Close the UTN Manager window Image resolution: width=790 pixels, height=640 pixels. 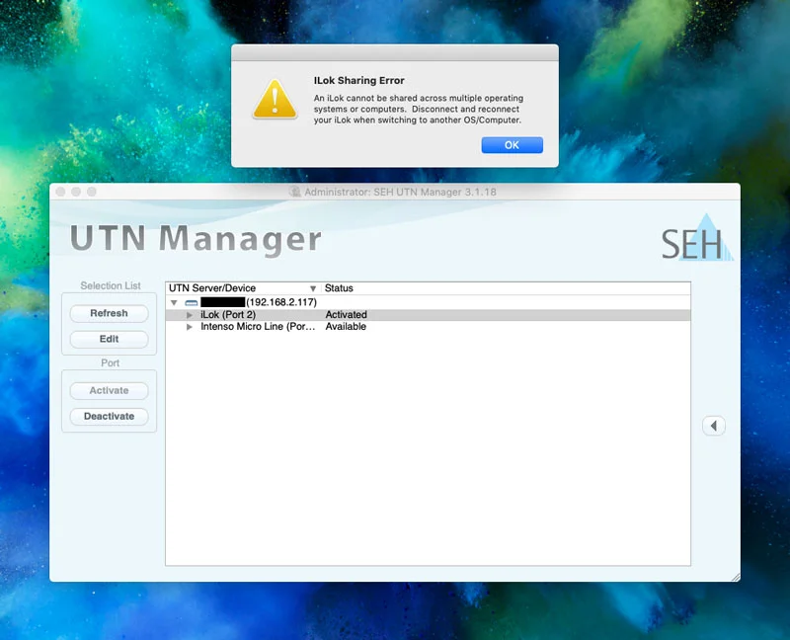(x=60, y=192)
